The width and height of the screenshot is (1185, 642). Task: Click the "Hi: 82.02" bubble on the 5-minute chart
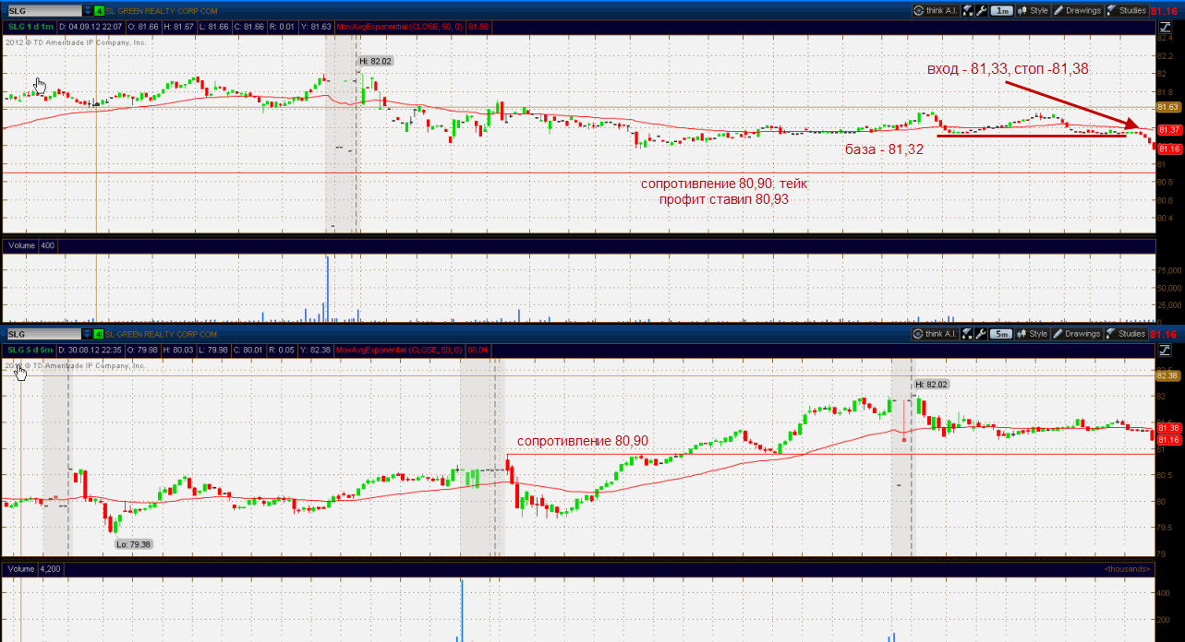click(x=932, y=384)
